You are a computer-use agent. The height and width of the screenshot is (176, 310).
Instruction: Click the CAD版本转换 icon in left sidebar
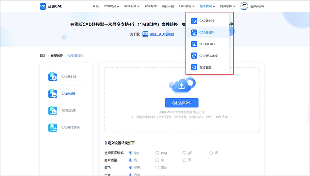click(x=52, y=128)
